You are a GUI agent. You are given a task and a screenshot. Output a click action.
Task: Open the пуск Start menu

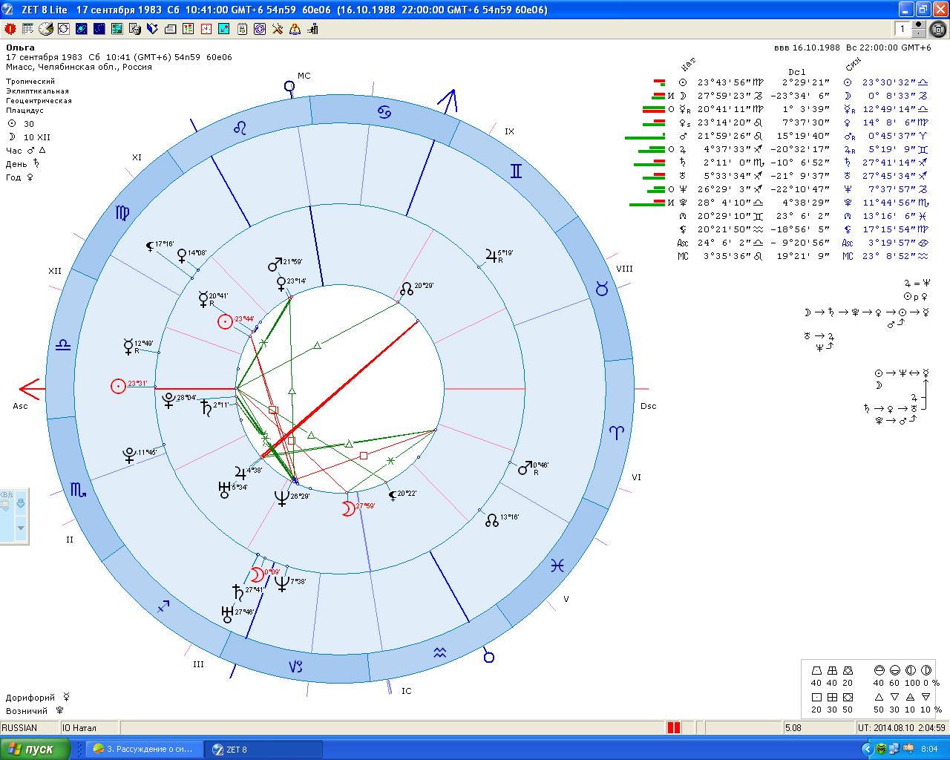click(33, 750)
